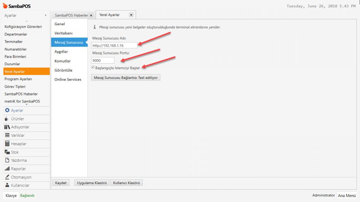Open Yazdırma document icon section

pos(19,160)
